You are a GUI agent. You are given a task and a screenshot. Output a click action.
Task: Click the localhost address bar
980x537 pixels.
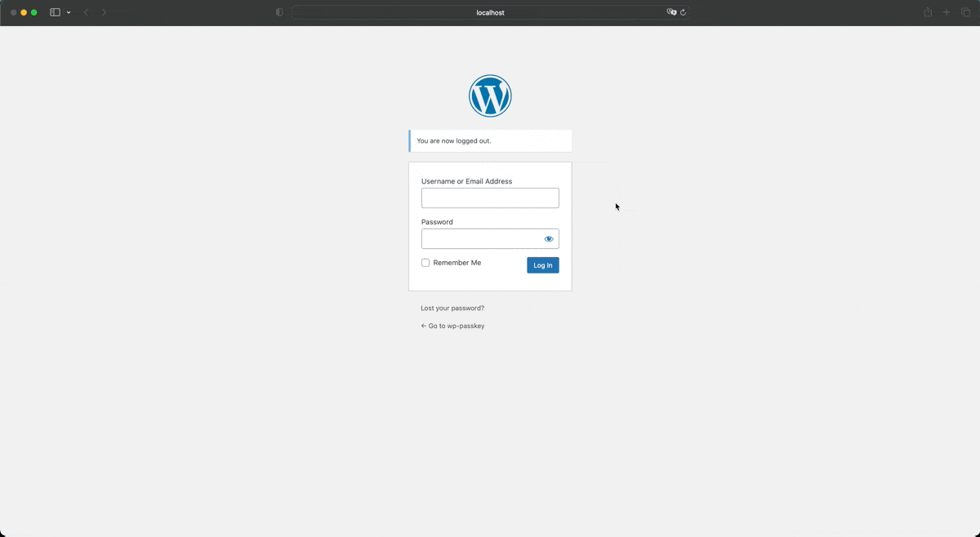pos(490,12)
